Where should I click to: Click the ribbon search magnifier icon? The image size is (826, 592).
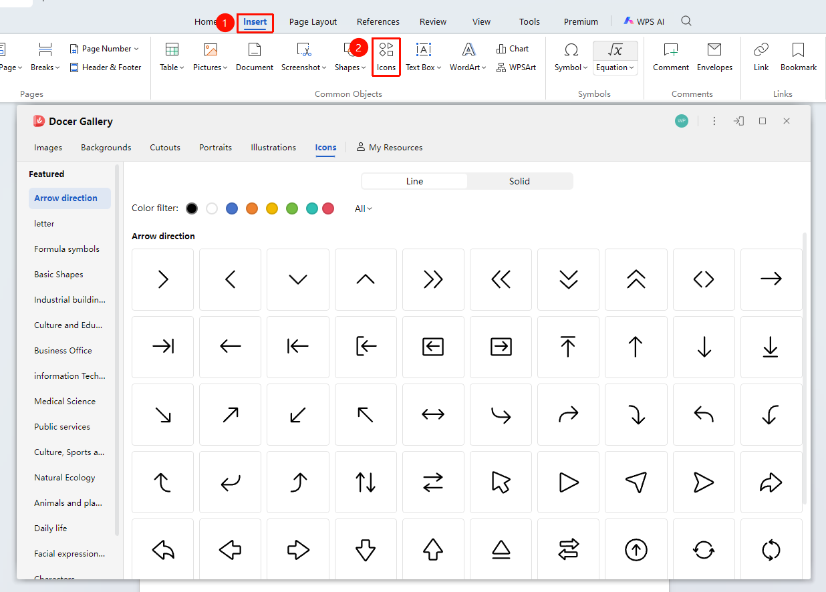click(x=686, y=21)
